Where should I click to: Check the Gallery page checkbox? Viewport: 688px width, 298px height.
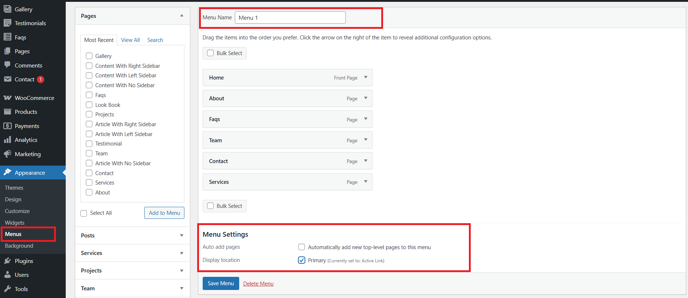tap(89, 56)
